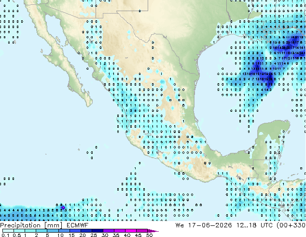Screen dimensions: 306x237
Task: Click the 1–2 mm legend color swatch
Action: tap(30, 231)
